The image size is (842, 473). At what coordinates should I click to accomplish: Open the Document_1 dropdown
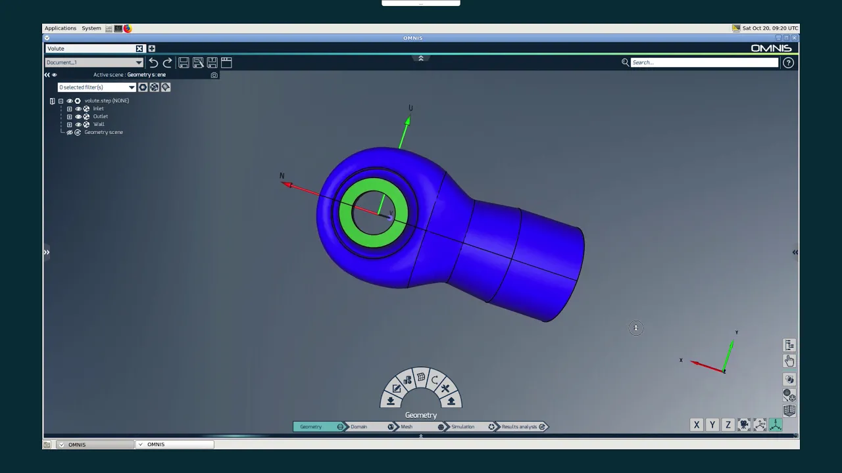click(x=94, y=62)
